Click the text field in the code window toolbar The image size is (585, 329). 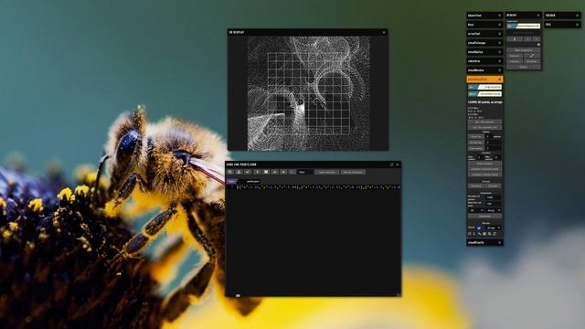tap(305, 172)
